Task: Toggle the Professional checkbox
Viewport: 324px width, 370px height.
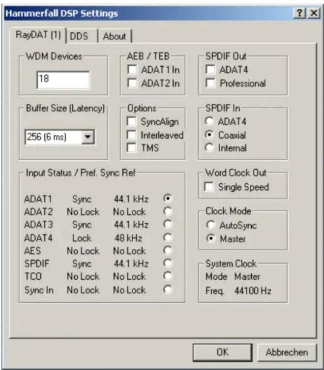Action: tap(210, 83)
